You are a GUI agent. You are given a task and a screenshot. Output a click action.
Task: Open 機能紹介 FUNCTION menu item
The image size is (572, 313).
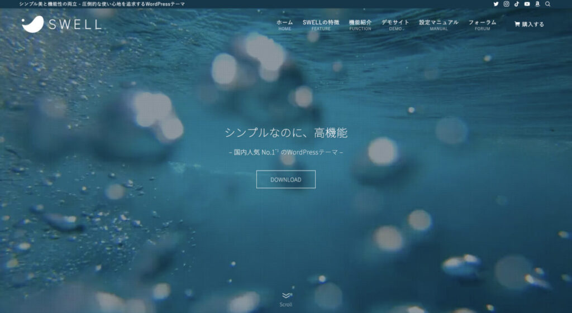click(360, 25)
